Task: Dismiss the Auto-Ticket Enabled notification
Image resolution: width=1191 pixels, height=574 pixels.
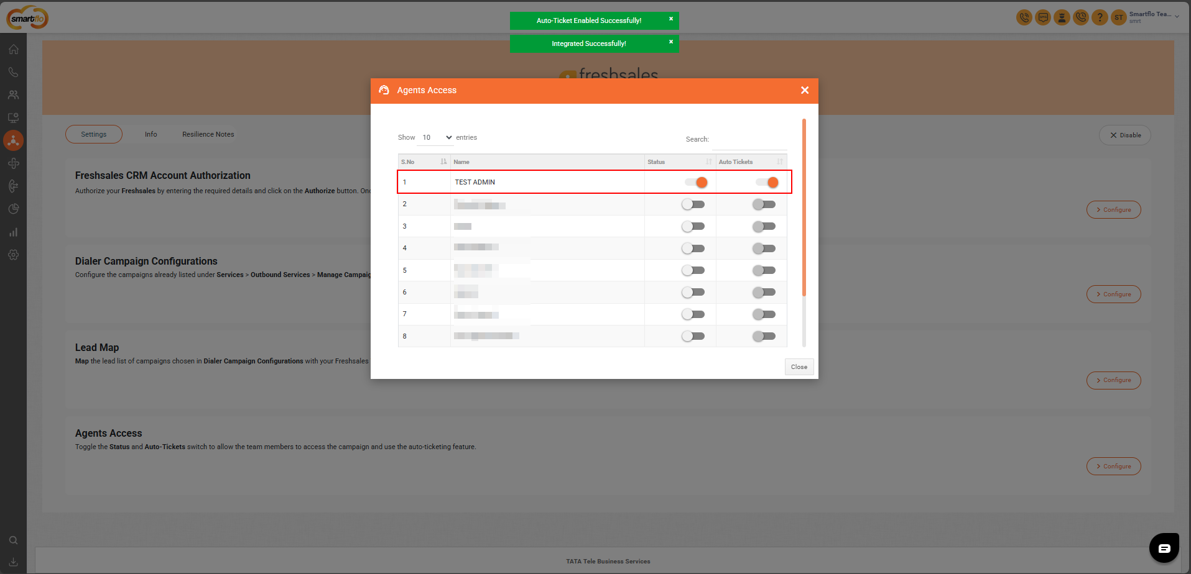Action: click(x=671, y=19)
